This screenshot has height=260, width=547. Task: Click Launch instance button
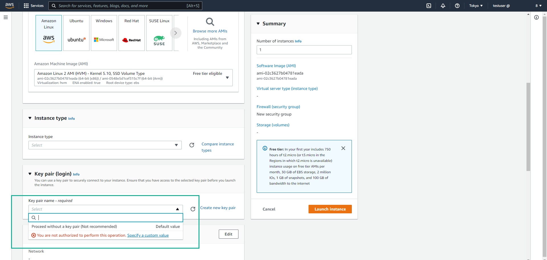pyautogui.click(x=330, y=209)
